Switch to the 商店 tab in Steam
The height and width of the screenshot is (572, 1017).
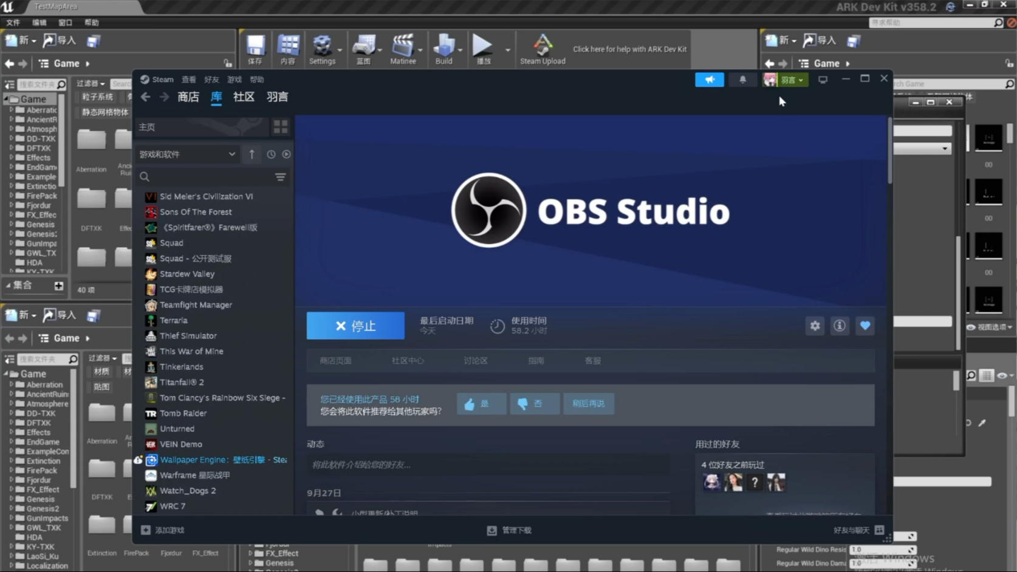[188, 97]
